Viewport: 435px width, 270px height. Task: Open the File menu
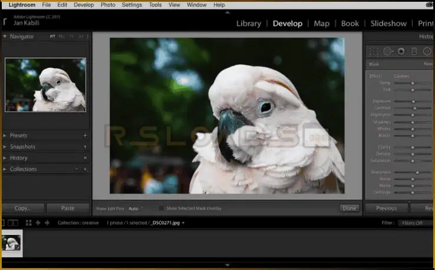click(47, 5)
